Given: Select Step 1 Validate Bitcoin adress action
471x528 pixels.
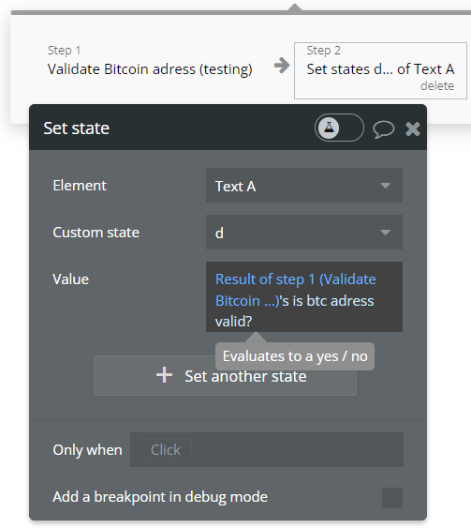Looking at the screenshot, I should (x=150, y=61).
